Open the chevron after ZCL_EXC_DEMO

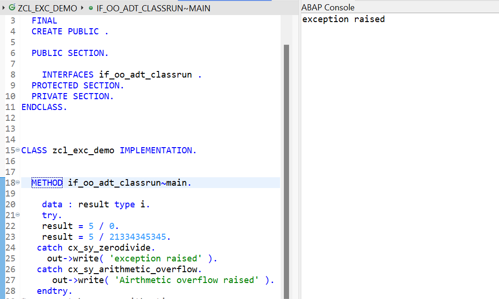click(81, 8)
